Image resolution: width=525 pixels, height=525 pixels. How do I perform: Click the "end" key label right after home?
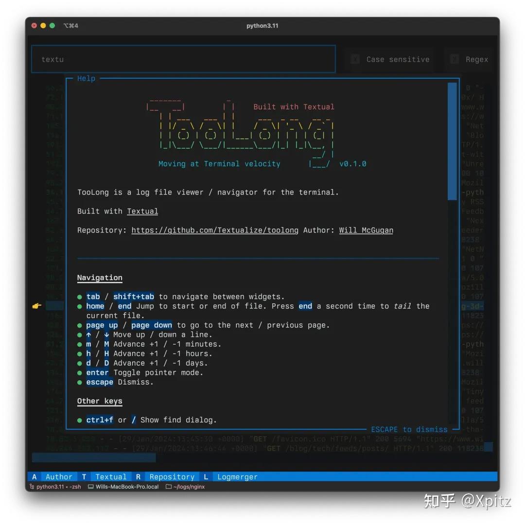(124, 306)
